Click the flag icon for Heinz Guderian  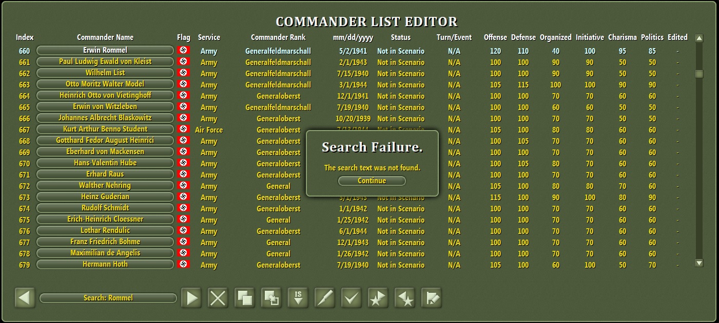[x=184, y=197]
